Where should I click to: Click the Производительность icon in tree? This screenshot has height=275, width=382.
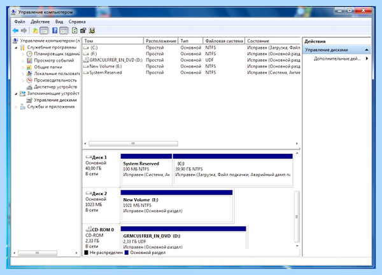tap(29, 80)
